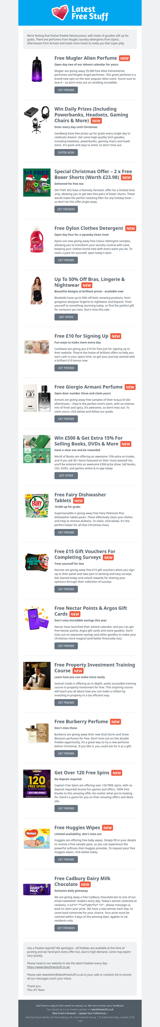This screenshot has width=160, height=1027.
Task: Open the Free £10 for Signing Up heading
Action: (81, 336)
